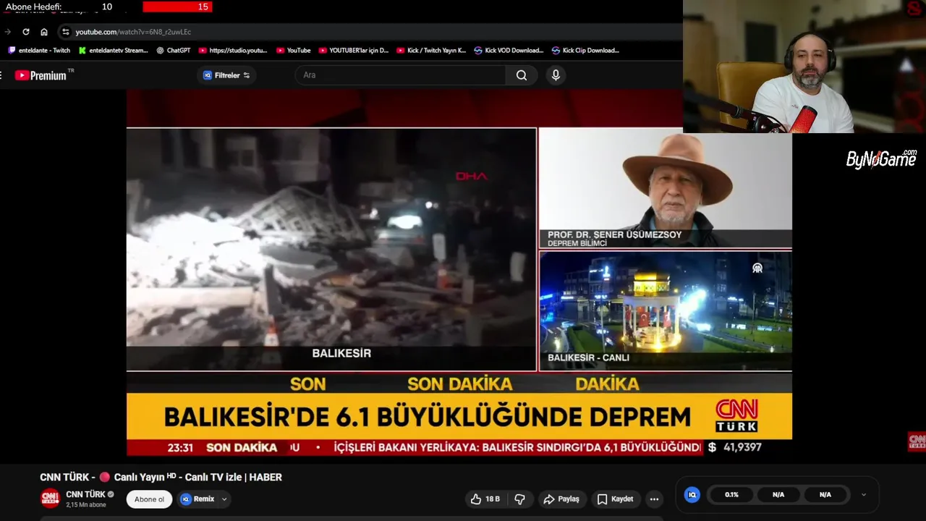Open the three-dot more actions menu
Viewport: 926px width, 521px height.
tap(655, 499)
